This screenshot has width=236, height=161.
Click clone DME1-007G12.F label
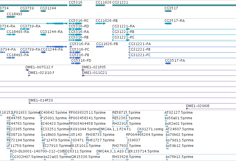(39, 67)
